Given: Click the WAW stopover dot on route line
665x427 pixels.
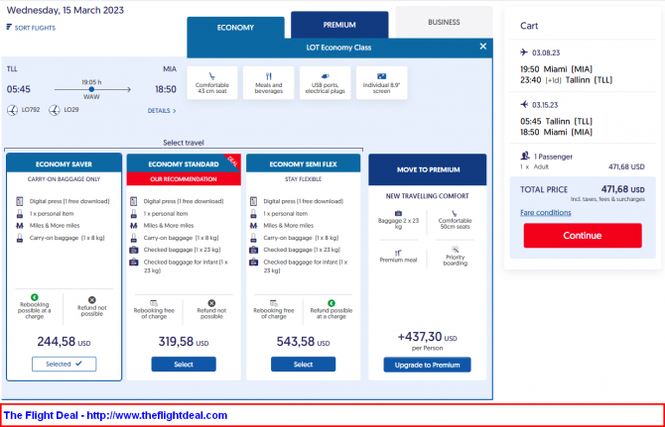Looking at the screenshot, I should click(91, 89).
